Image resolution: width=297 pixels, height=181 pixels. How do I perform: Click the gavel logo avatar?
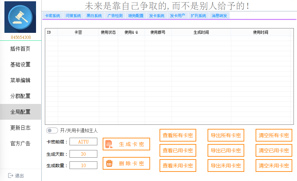click(x=20, y=17)
